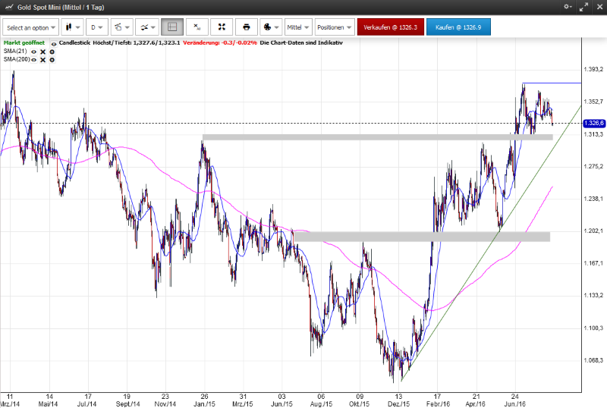The image size is (607, 408).
Task: Click the 'SMA(21)' indicator label
Action: (15, 52)
